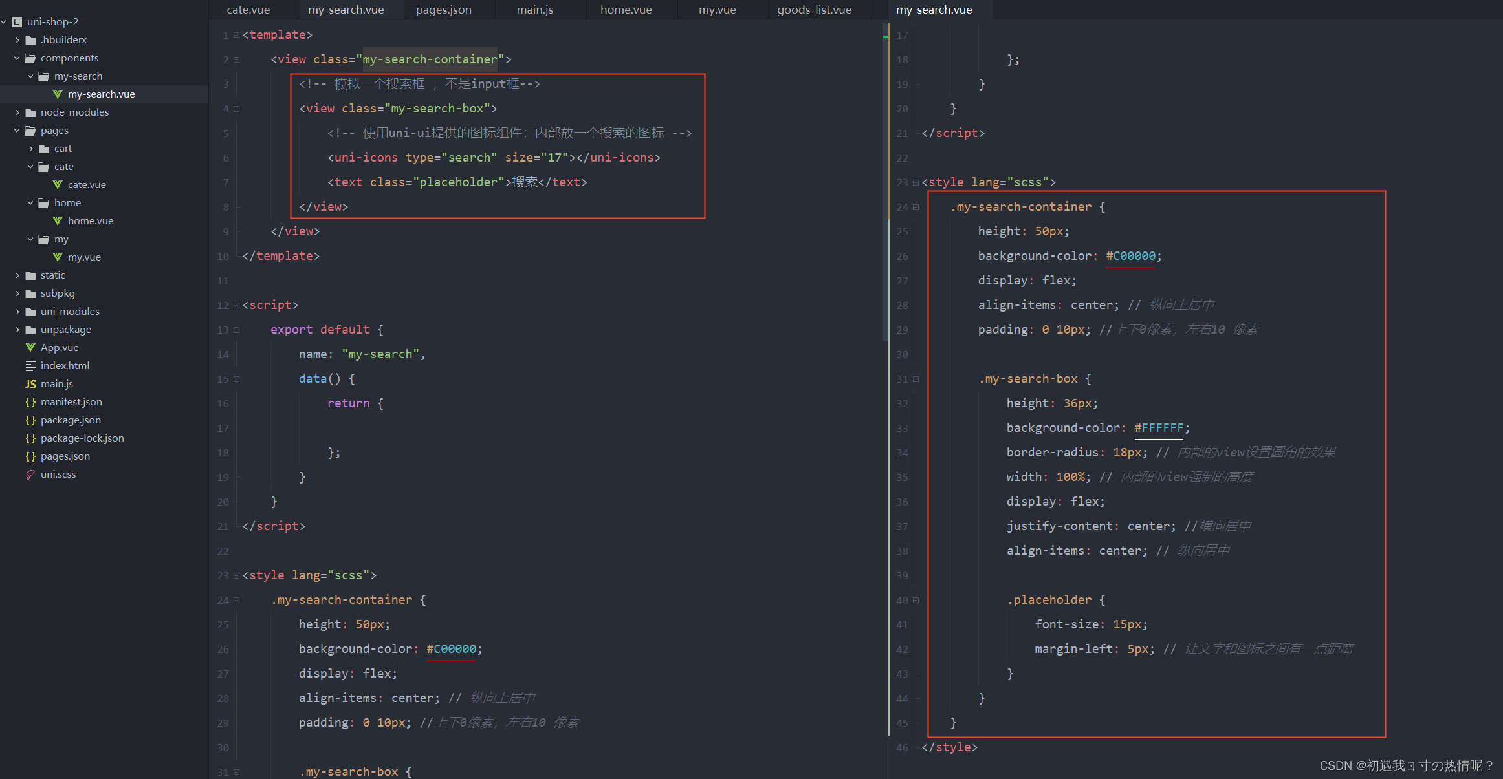This screenshot has height=779, width=1503.
Task: Click the node_modules folder icon
Action: tap(30, 112)
